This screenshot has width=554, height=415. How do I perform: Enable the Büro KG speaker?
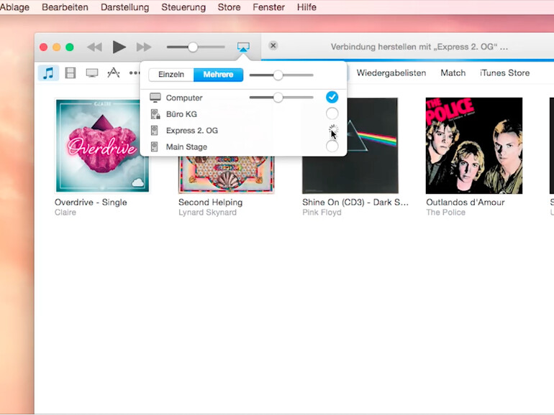click(332, 113)
